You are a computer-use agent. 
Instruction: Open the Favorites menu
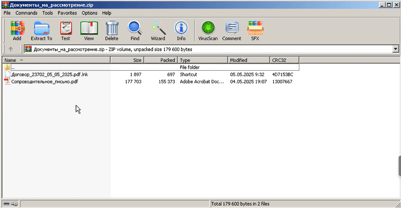click(x=67, y=13)
